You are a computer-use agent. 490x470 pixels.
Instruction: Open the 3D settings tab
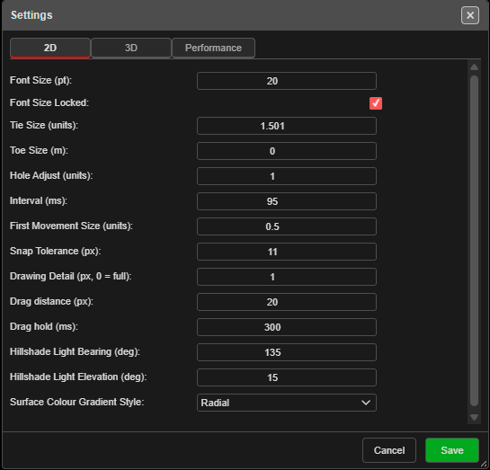131,48
